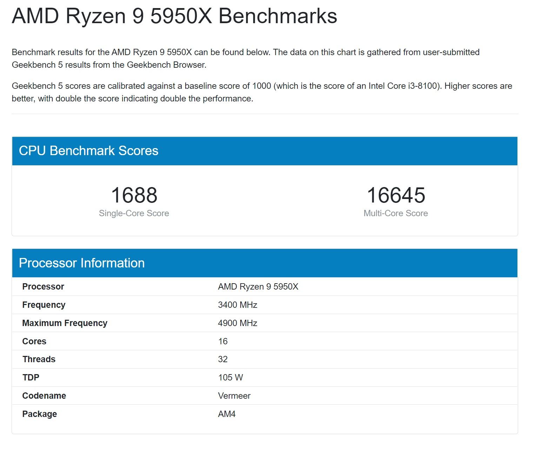The height and width of the screenshot is (451, 536).
Task: Select the CPU Benchmark Scores panel header
Action: point(265,151)
